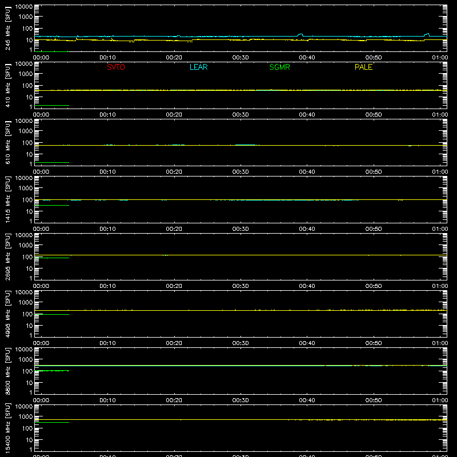Screen dimensions: 457x457
Task: Click the cyan LEAR station label
Action: (198, 67)
